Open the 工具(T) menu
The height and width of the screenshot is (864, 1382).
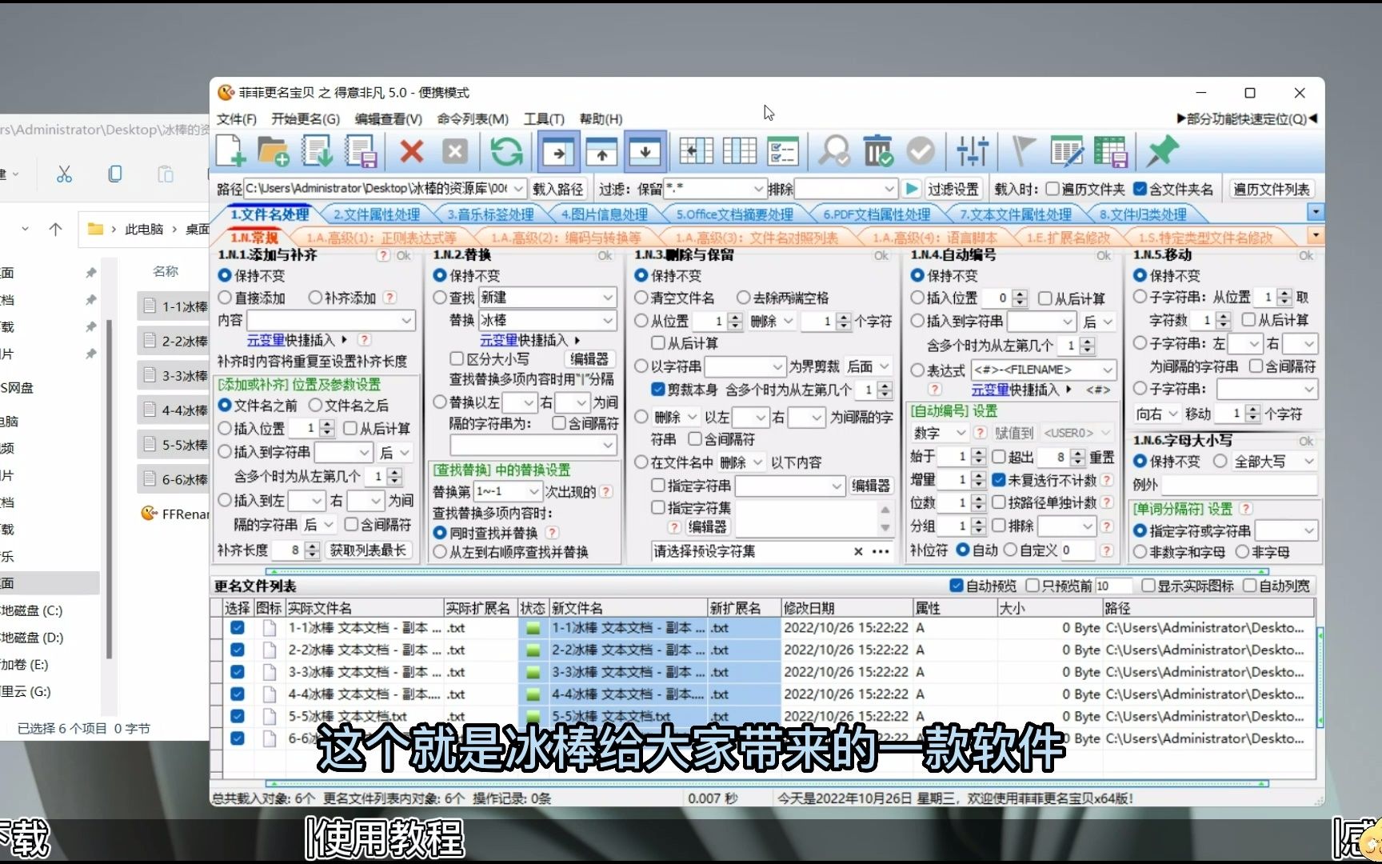544,118
